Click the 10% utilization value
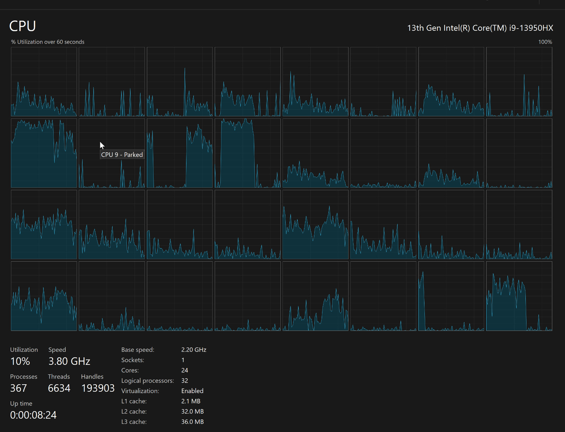The height and width of the screenshot is (432, 565). 20,361
